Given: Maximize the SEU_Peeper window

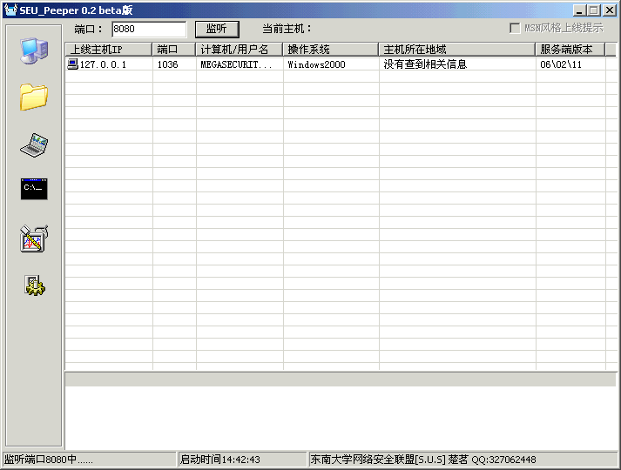Looking at the screenshot, I should point(594,10).
